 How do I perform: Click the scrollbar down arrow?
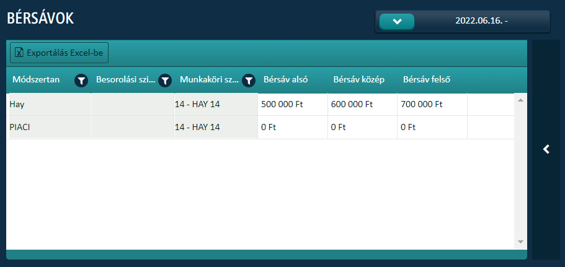pos(520,242)
